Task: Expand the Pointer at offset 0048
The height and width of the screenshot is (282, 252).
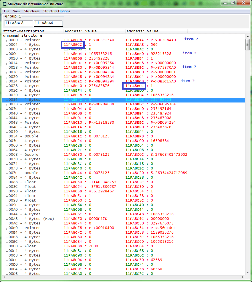Action: point(6,122)
